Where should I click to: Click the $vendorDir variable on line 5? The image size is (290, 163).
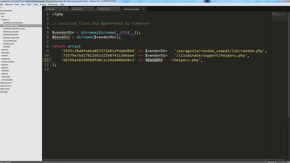click(x=63, y=33)
